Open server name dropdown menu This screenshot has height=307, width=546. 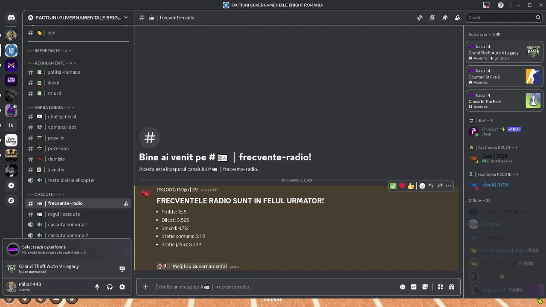[x=78, y=17]
